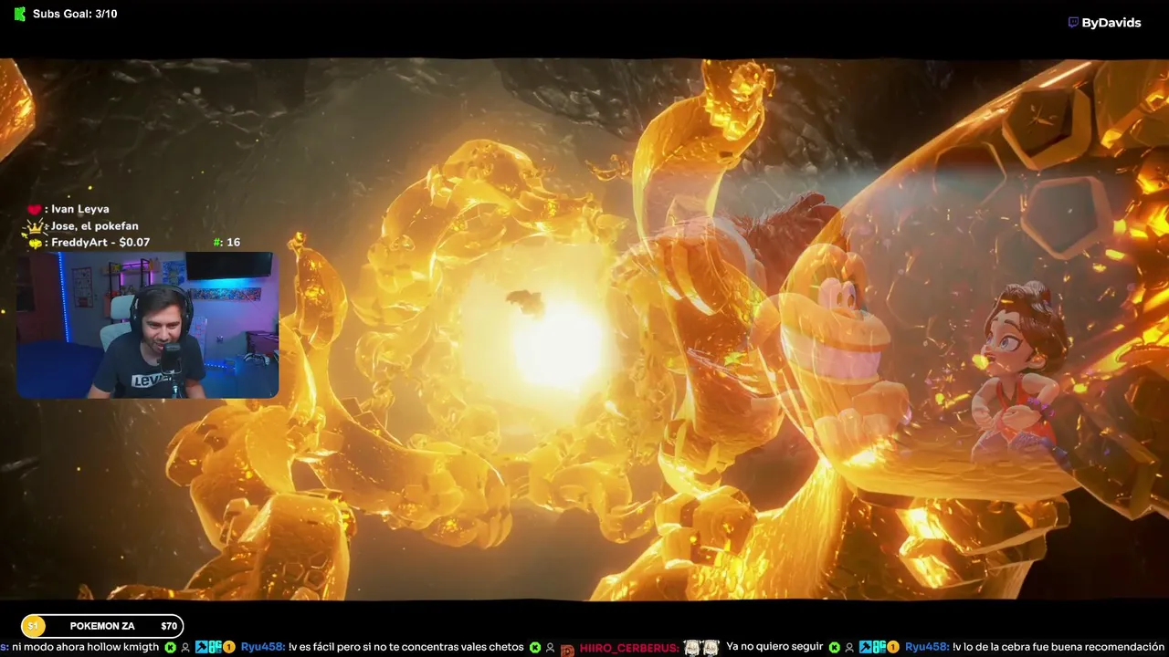The width and height of the screenshot is (1169, 657).
Task: Click the 'POKEMON ZA' donation goal bar
Action: point(102,626)
